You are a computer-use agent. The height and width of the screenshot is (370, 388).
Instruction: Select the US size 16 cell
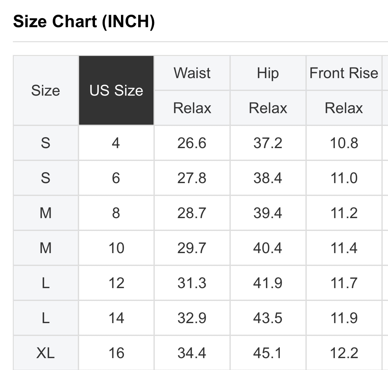coord(116,353)
